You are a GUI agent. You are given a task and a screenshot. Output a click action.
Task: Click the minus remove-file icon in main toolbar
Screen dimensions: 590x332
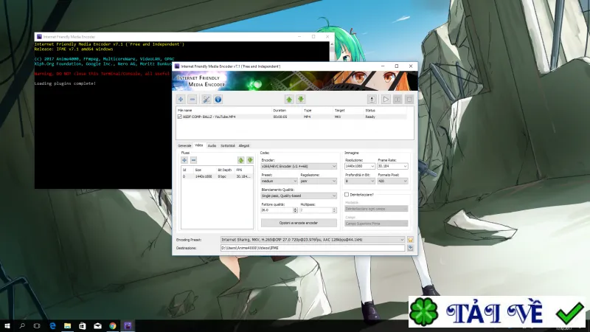tap(192, 100)
